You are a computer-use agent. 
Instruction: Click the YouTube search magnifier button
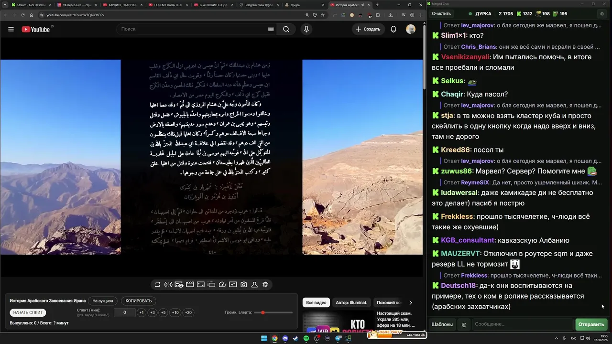pyautogui.click(x=286, y=29)
